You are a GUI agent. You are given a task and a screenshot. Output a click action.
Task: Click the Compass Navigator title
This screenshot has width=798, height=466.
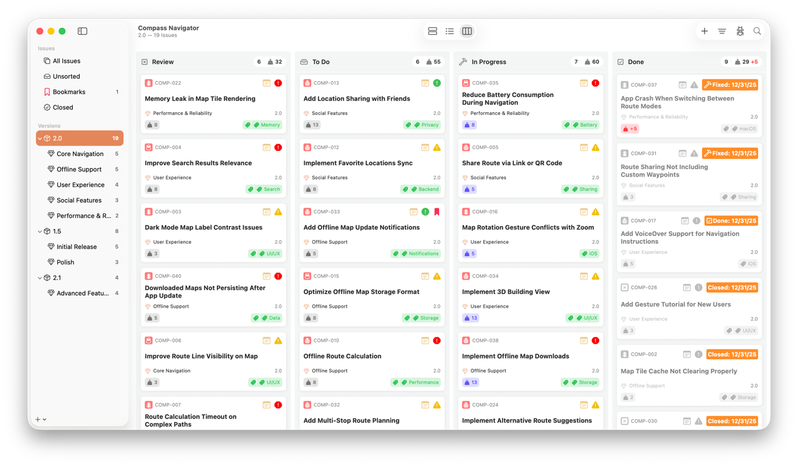[x=168, y=28]
